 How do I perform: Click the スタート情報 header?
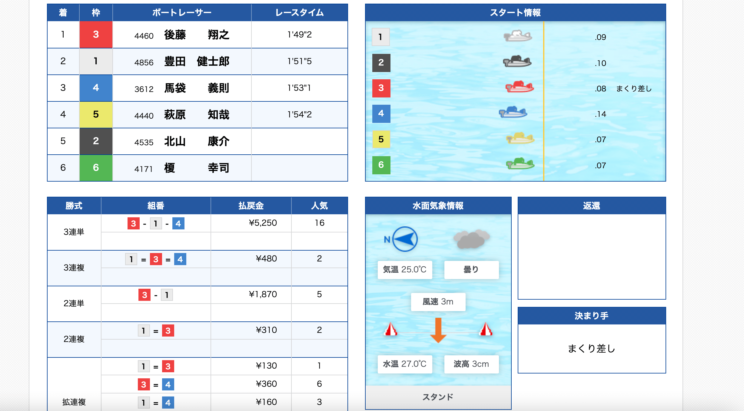click(x=515, y=12)
